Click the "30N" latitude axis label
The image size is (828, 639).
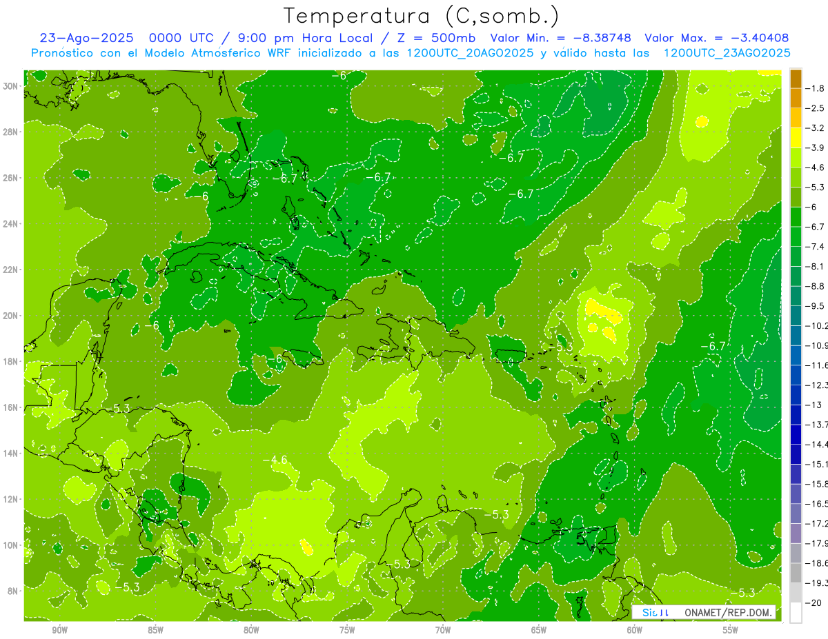pos(12,86)
